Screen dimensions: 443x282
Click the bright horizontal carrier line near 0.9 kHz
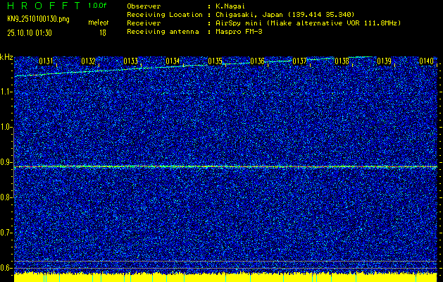point(225,167)
